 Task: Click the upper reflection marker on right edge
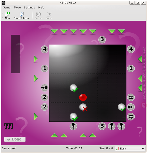pyautogui.click(x=131, y=97)
